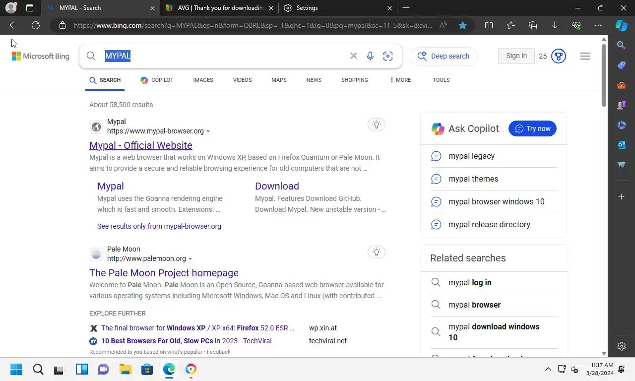This screenshot has width=635, height=381.
Task: Open Browser essentials heart icon
Action: click(x=576, y=25)
